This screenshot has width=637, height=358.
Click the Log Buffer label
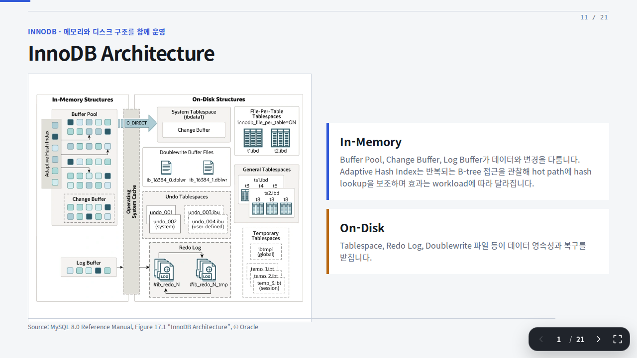coord(89,263)
